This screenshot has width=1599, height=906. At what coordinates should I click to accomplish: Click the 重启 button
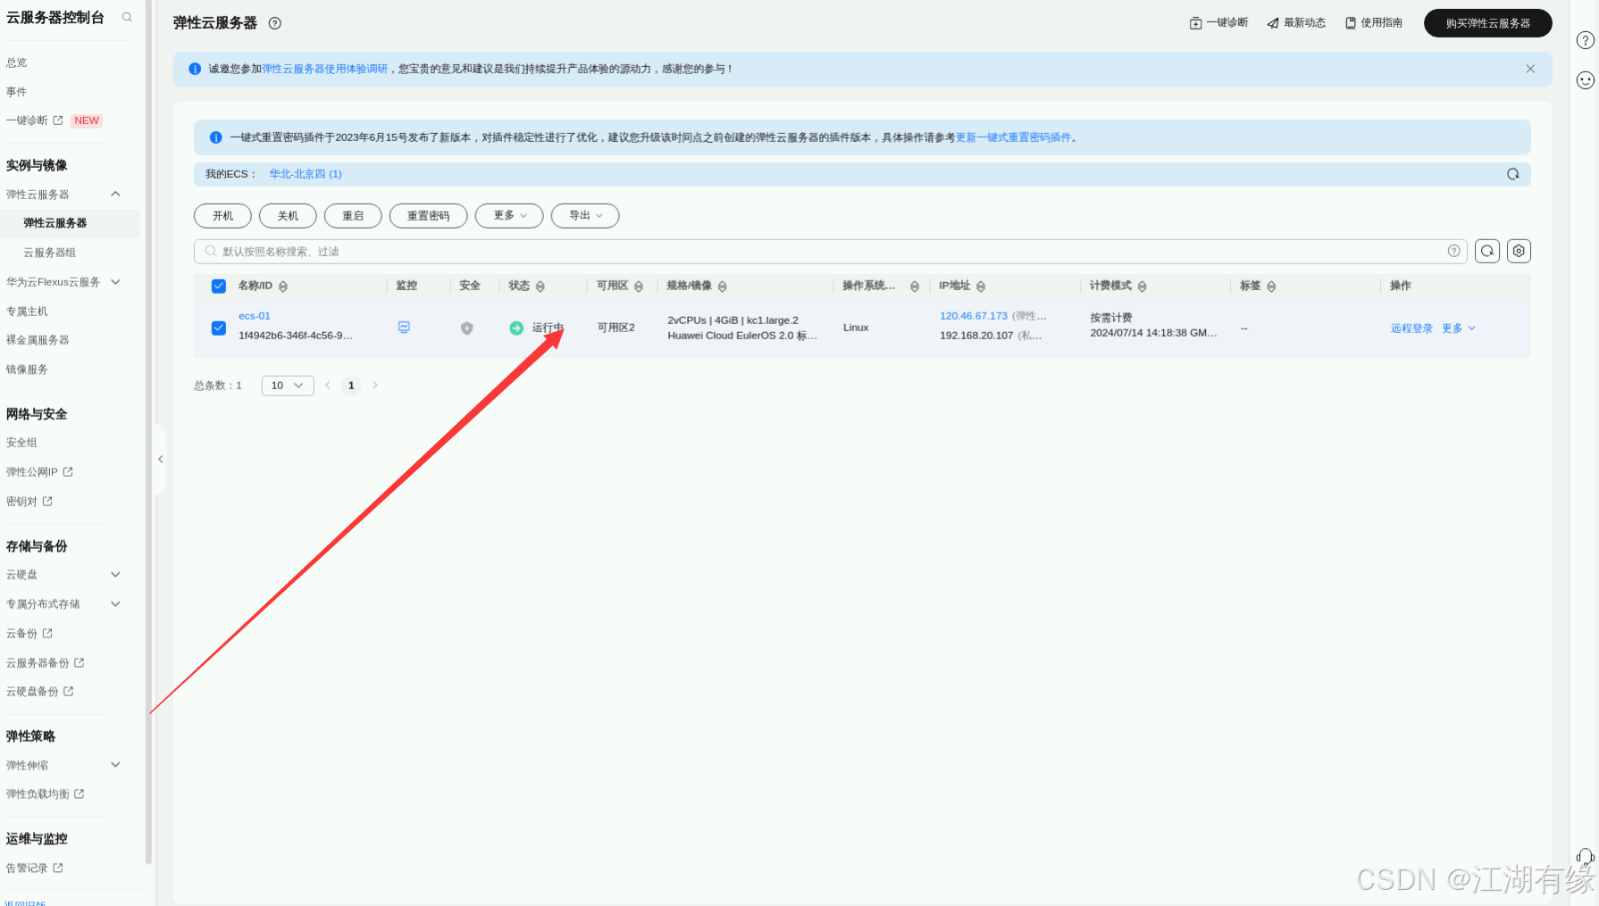pyautogui.click(x=353, y=216)
